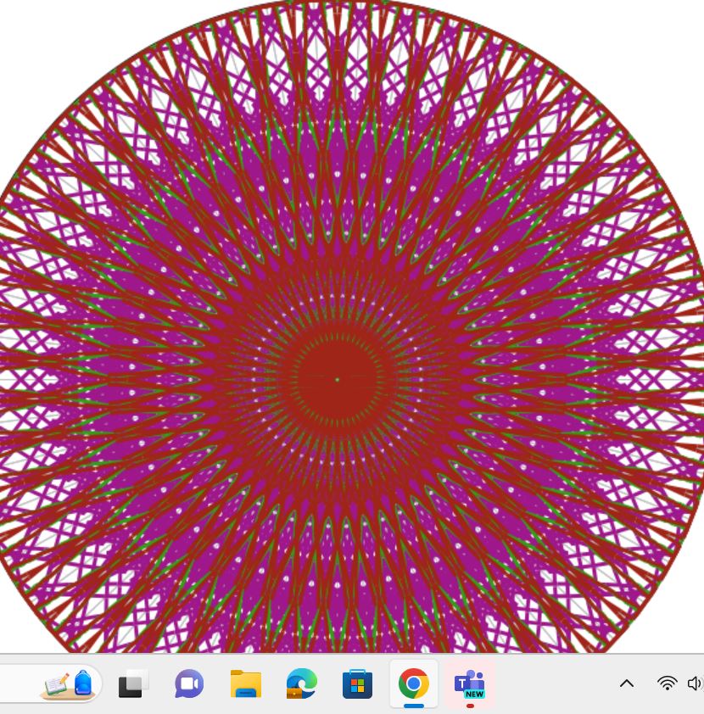The width and height of the screenshot is (704, 714).
Task: Switch to the Google Chrome window
Action: [x=413, y=683]
